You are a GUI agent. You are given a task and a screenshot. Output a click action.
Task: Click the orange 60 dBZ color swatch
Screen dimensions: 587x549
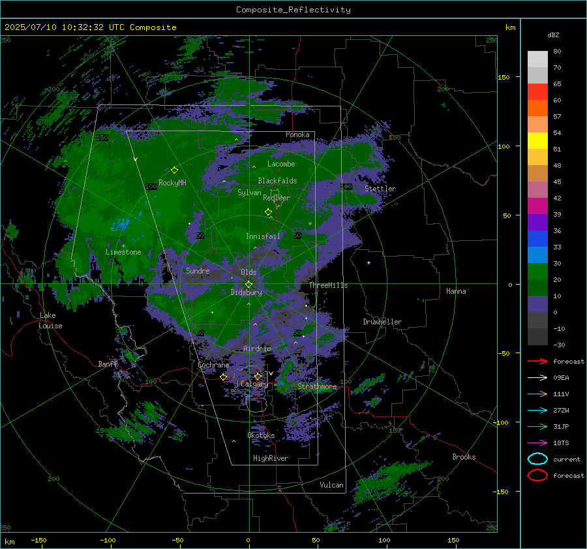(x=537, y=108)
